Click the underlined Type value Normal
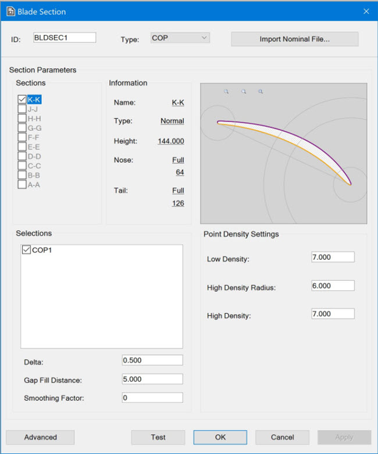The width and height of the screenshot is (378, 454). coord(172,121)
